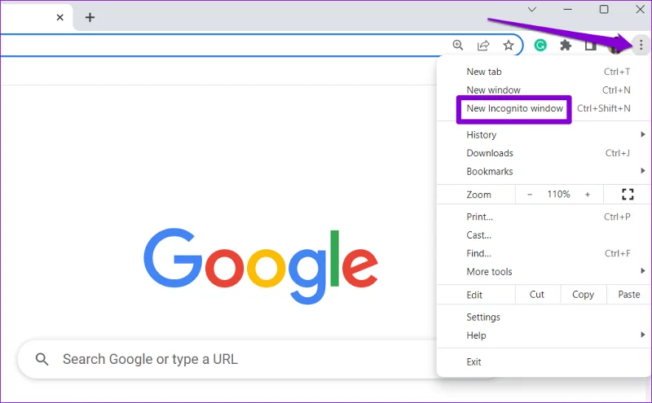Screen dimensions: 652x403
Task: Click the share this page icon
Action: (x=483, y=45)
